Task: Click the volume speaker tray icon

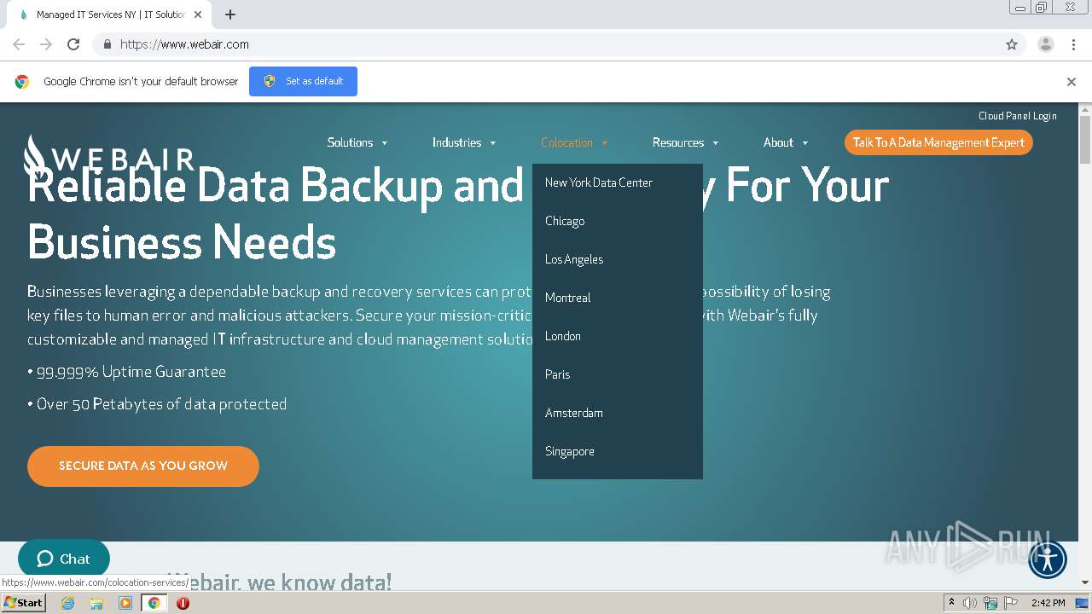Action: (x=970, y=603)
